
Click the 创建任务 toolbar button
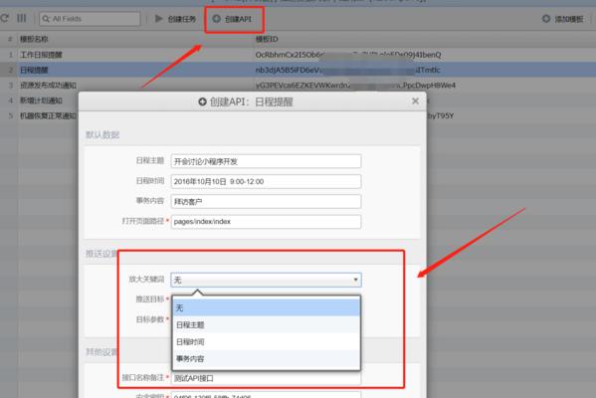[x=175, y=19]
